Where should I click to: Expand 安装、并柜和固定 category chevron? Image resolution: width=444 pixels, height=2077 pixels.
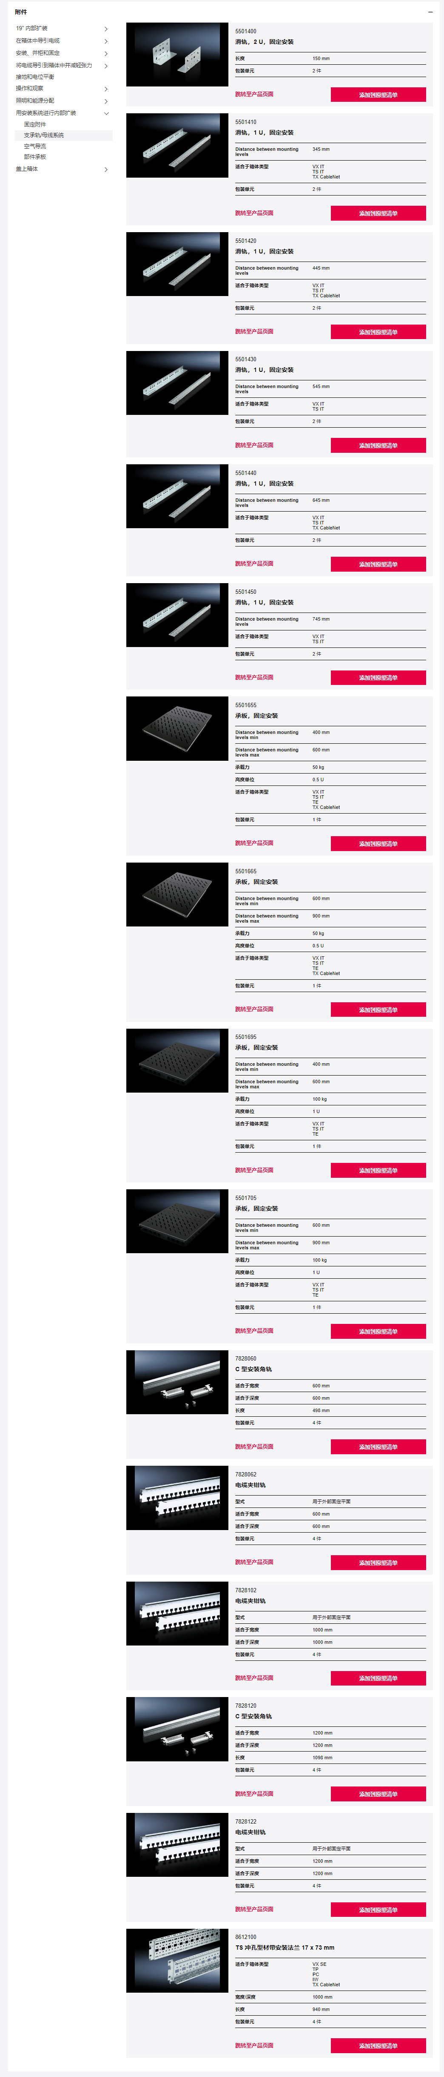point(106,53)
